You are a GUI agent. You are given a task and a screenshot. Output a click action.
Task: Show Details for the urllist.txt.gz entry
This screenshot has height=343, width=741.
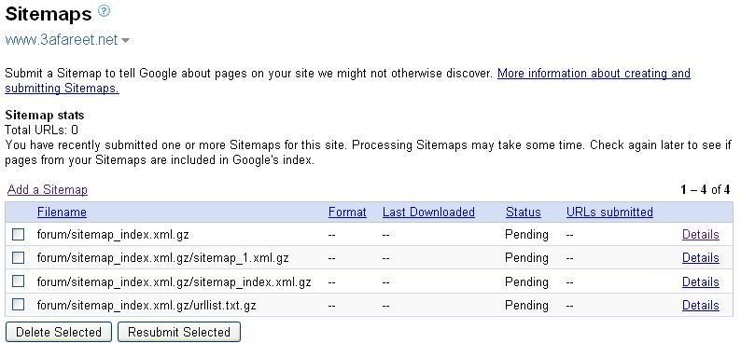click(x=700, y=306)
